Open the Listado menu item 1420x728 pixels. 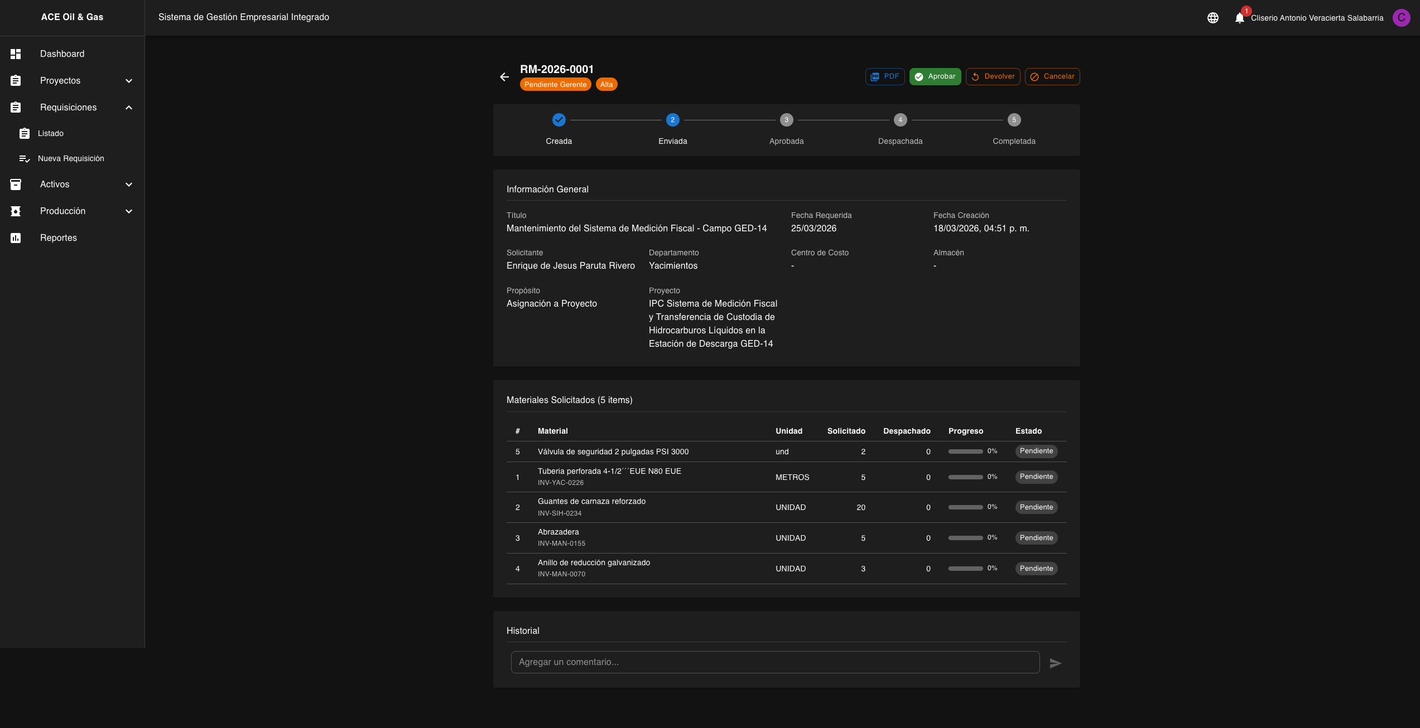[51, 134]
